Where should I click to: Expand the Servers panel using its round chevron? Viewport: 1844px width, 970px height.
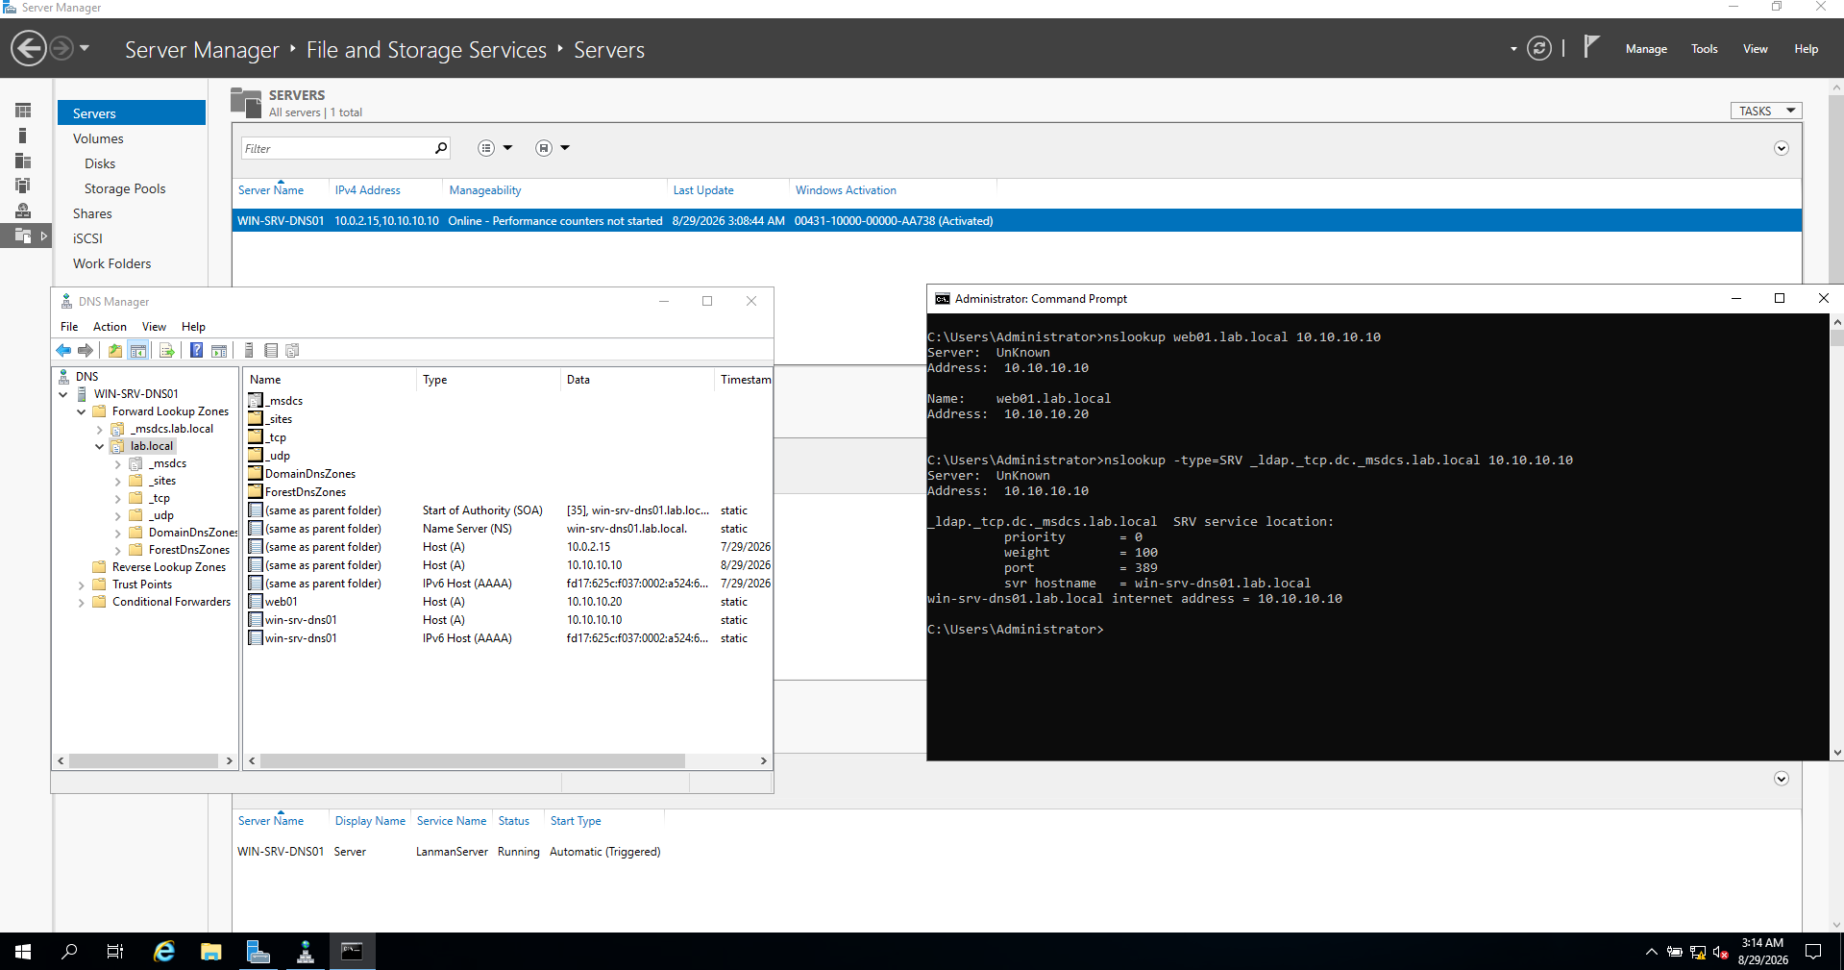(1782, 148)
